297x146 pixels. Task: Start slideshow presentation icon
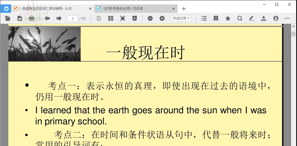135,18
